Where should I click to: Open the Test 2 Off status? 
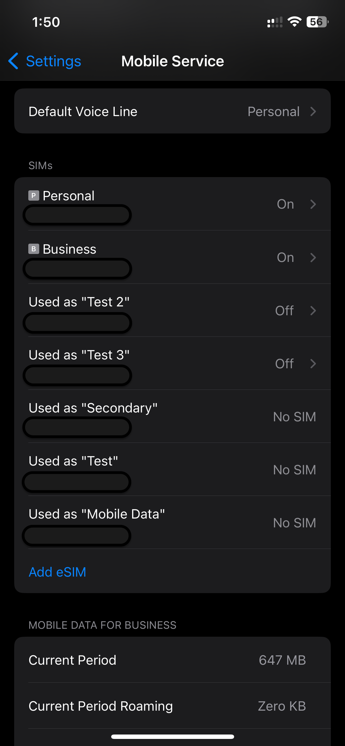[x=284, y=311]
